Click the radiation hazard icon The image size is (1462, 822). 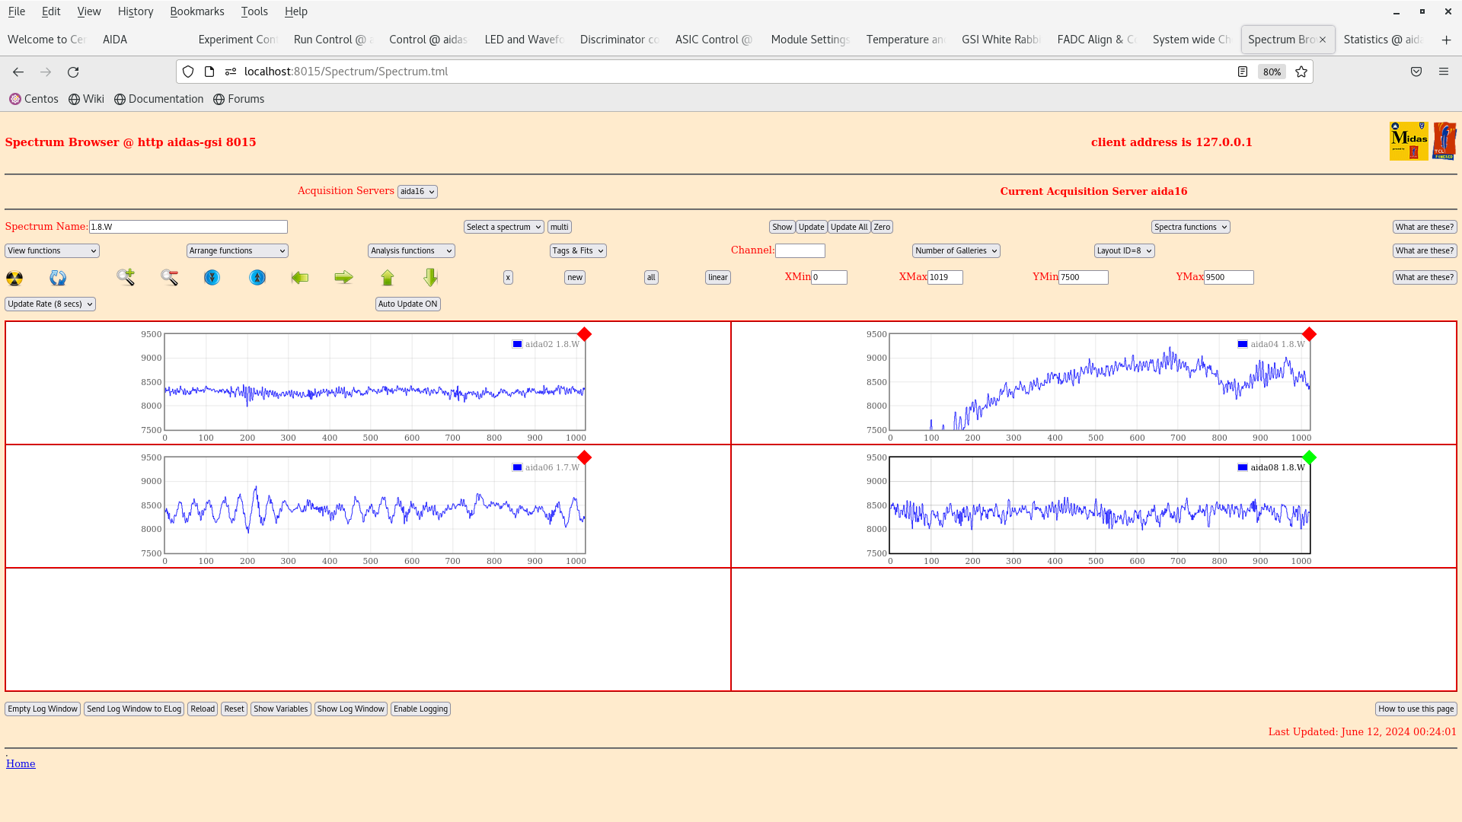14,278
